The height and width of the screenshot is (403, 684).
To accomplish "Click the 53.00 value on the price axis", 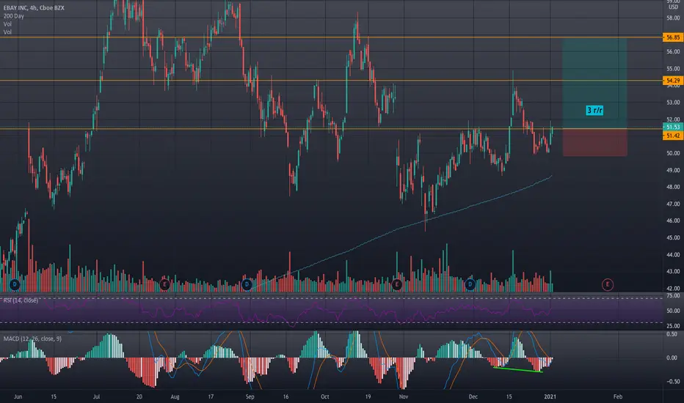I will point(673,103).
